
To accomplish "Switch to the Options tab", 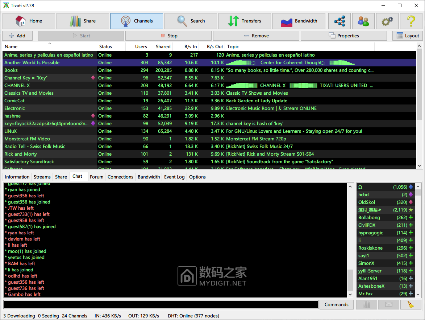I will point(197,177).
